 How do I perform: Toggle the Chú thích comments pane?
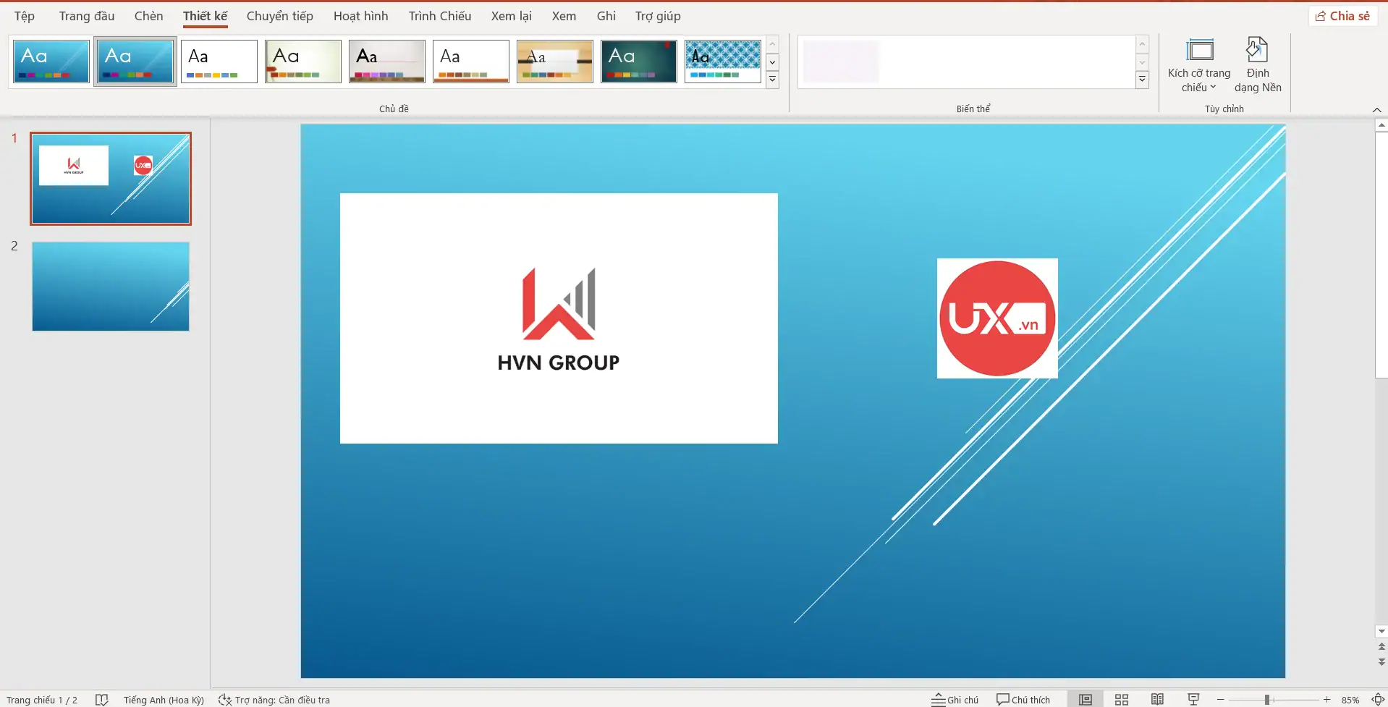[1023, 700]
